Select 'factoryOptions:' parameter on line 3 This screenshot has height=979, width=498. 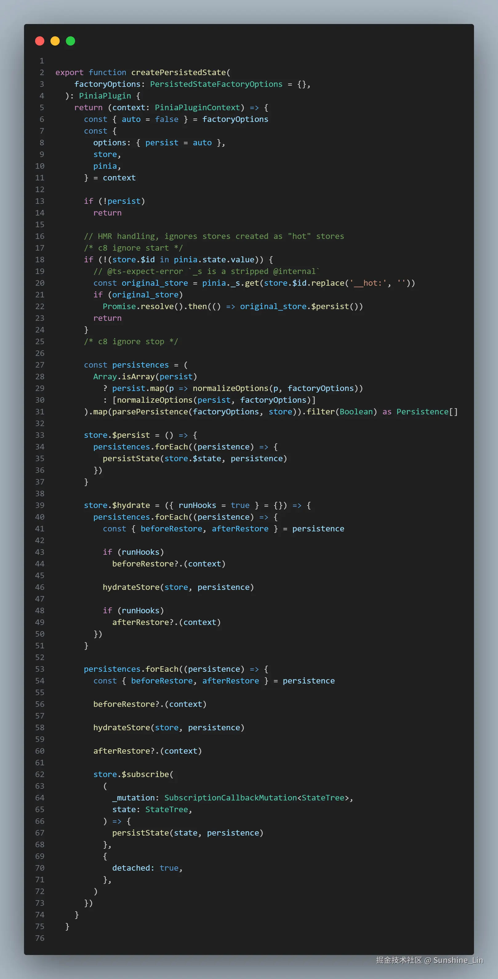[x=110, y=84]
